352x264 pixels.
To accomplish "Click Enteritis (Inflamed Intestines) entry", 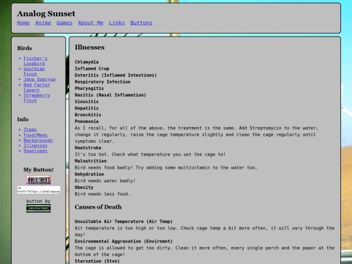I will pos(115,75).
